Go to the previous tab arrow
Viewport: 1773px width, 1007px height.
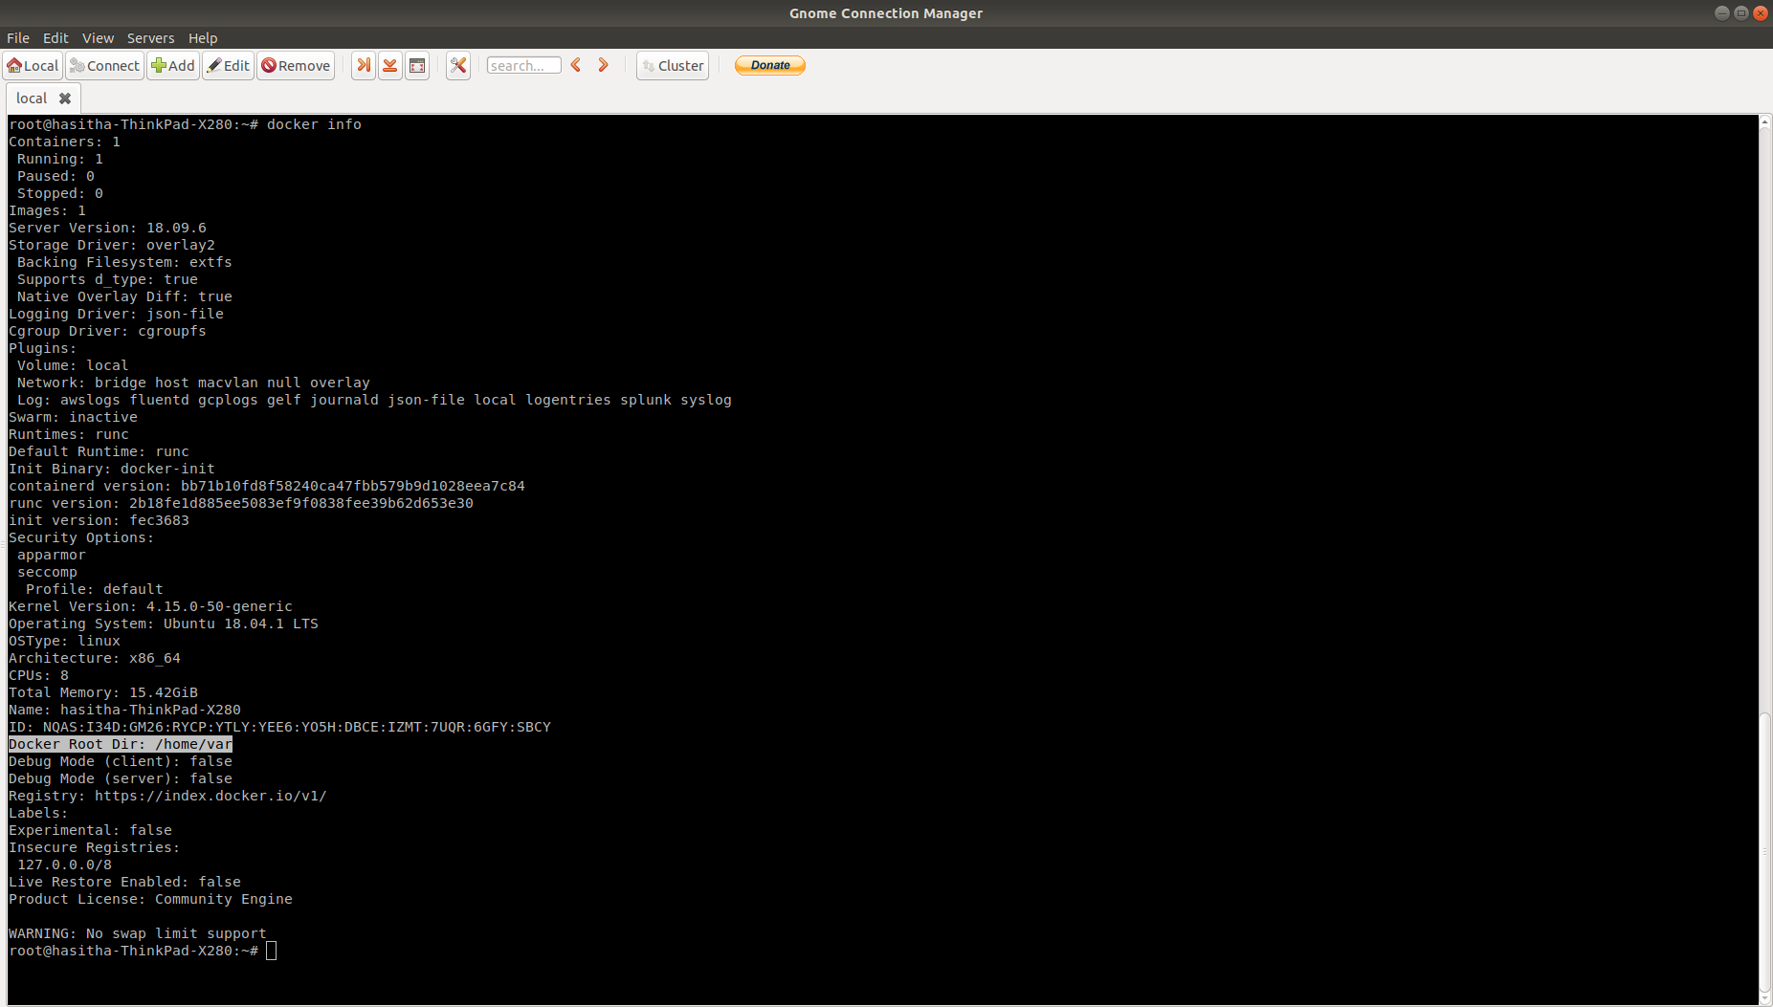575,65
